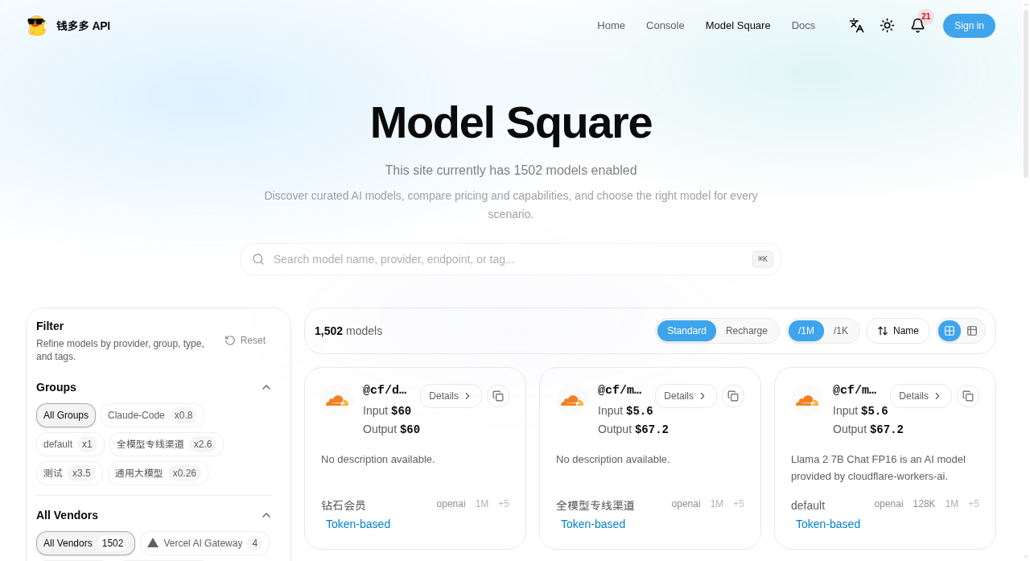The height and width of the screenshot is (561, 1030).
Task: Click Token-based on 全模型专线渠道 card
Action: point(593,524)
